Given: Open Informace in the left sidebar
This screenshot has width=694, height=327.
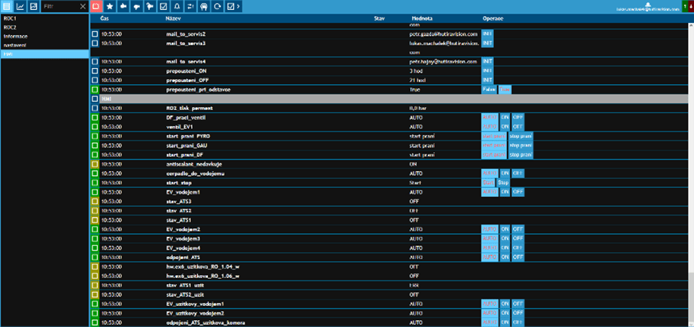Looking at the screenshot, I should click(x=16, y=36).
